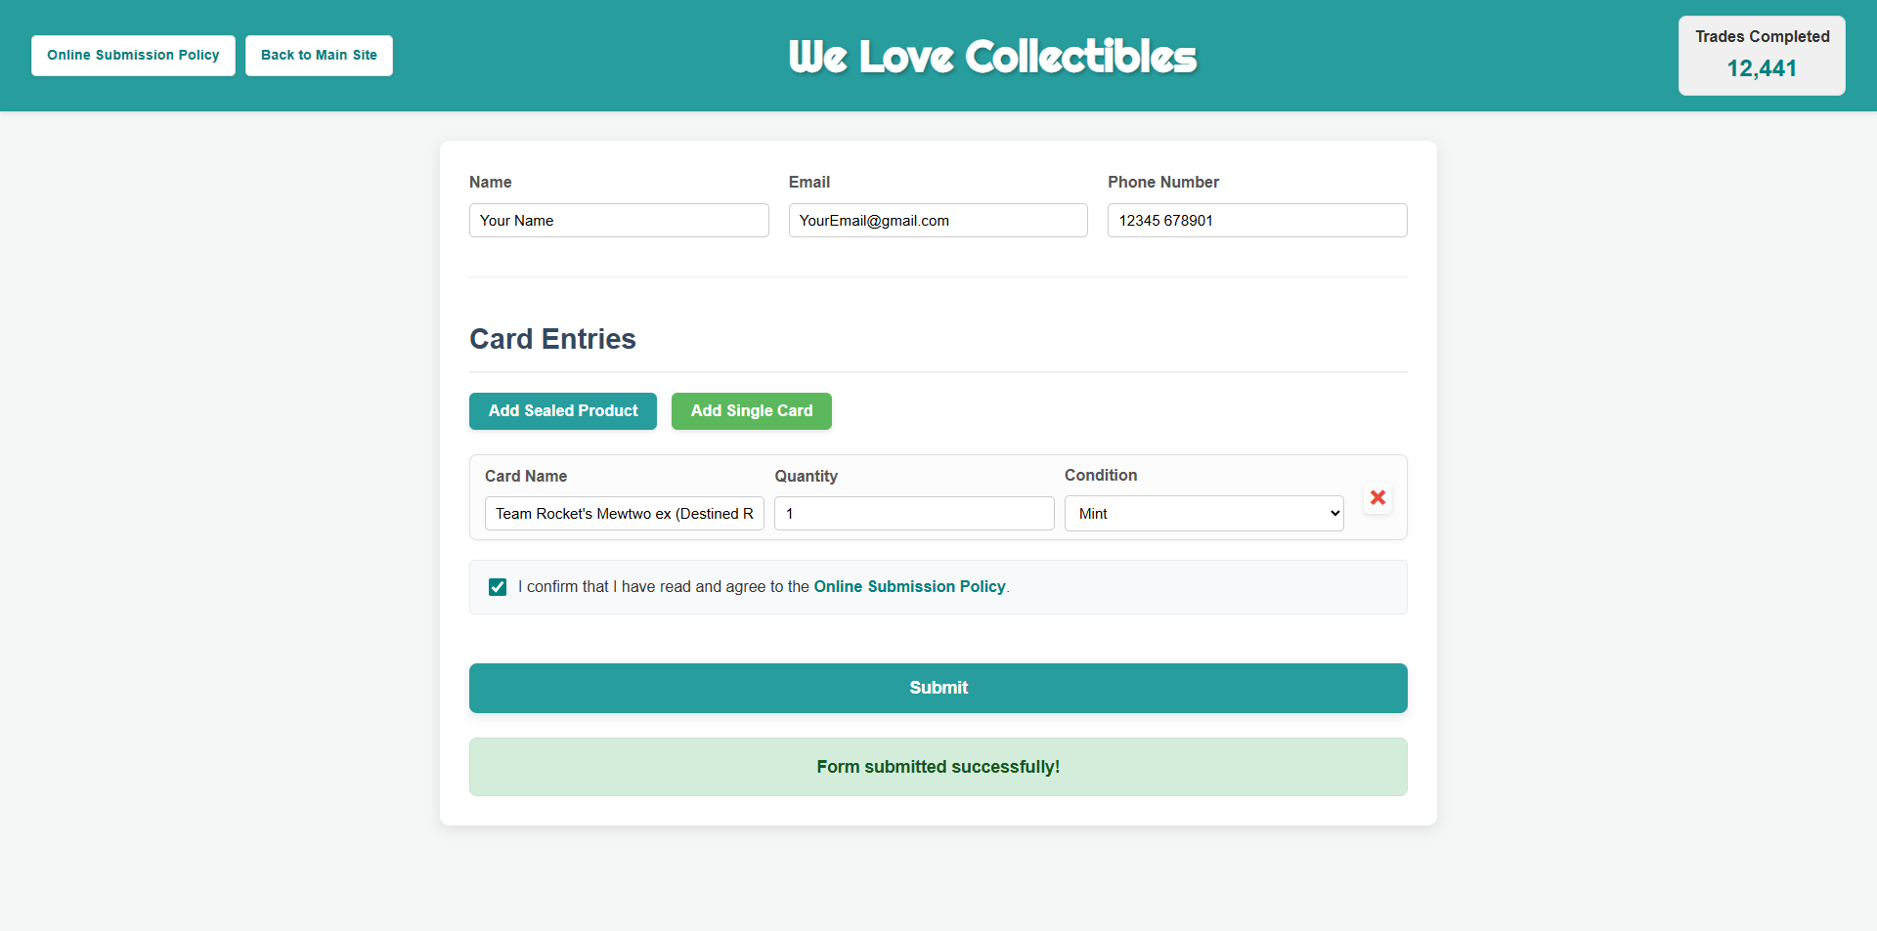The image size is (1877, 931).
Task: Click the We Love Collectibles title
Action: click(992, 57)
